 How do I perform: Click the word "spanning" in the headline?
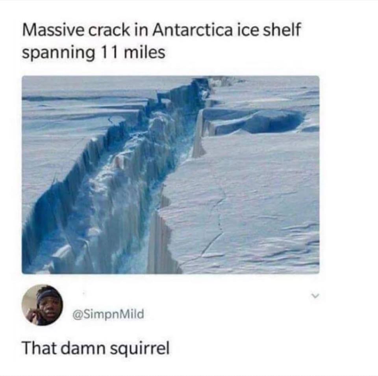click(x=58, y=53)
